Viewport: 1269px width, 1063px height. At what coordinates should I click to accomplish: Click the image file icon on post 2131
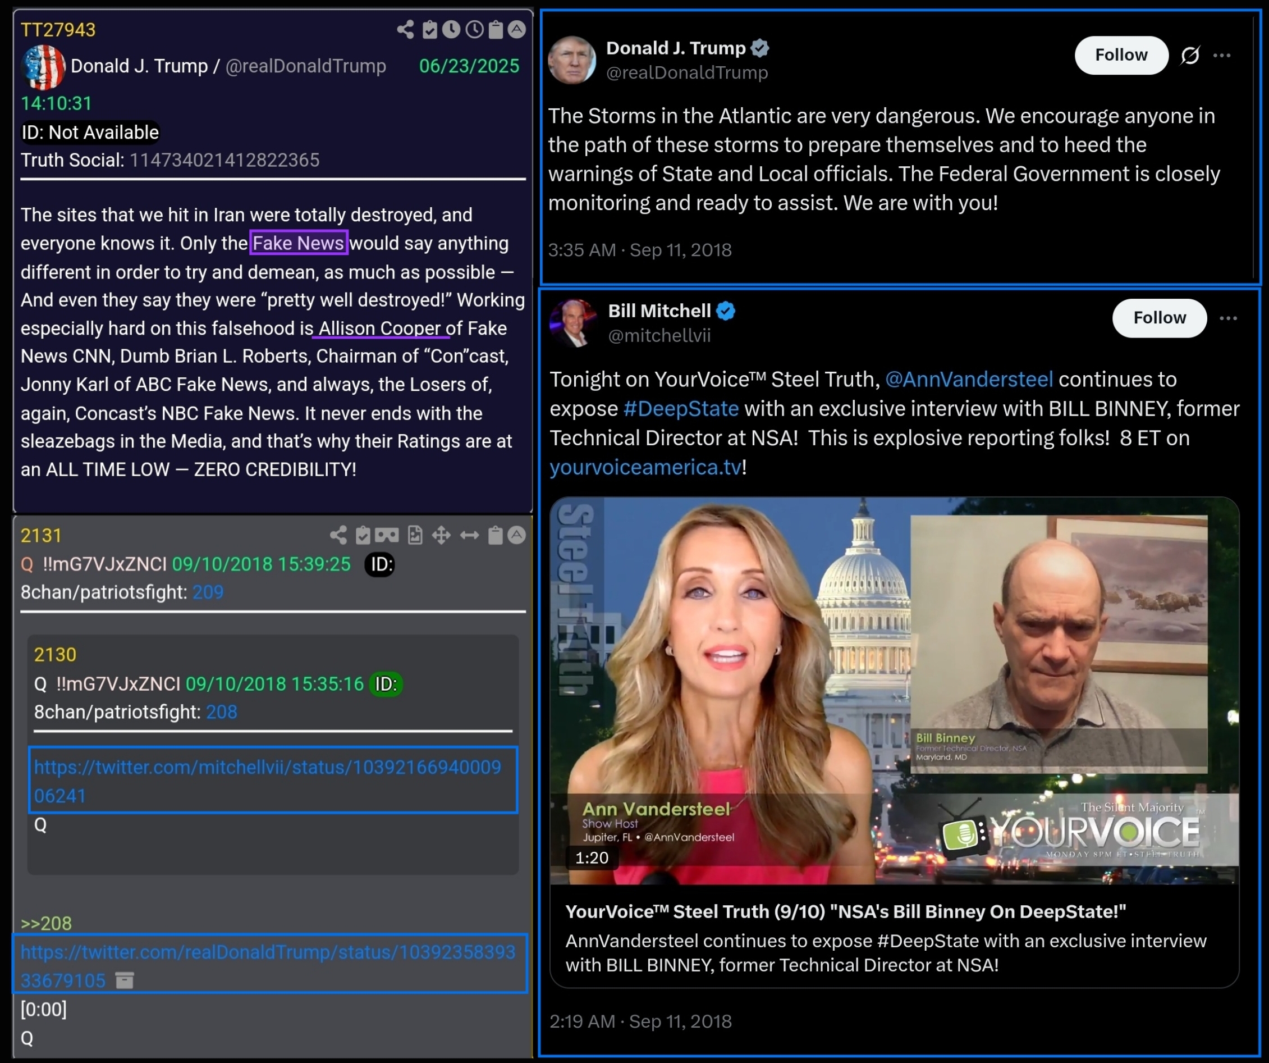(x=415, y=535)
